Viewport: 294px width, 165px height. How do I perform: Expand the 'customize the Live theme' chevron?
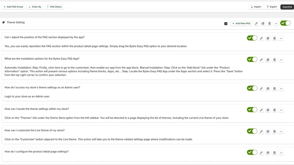pyautogui.click(x=281, y=132)
